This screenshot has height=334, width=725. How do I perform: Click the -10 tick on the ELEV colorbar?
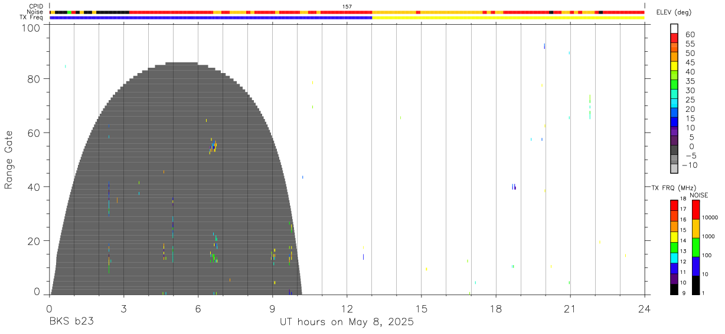click(688, 165)
